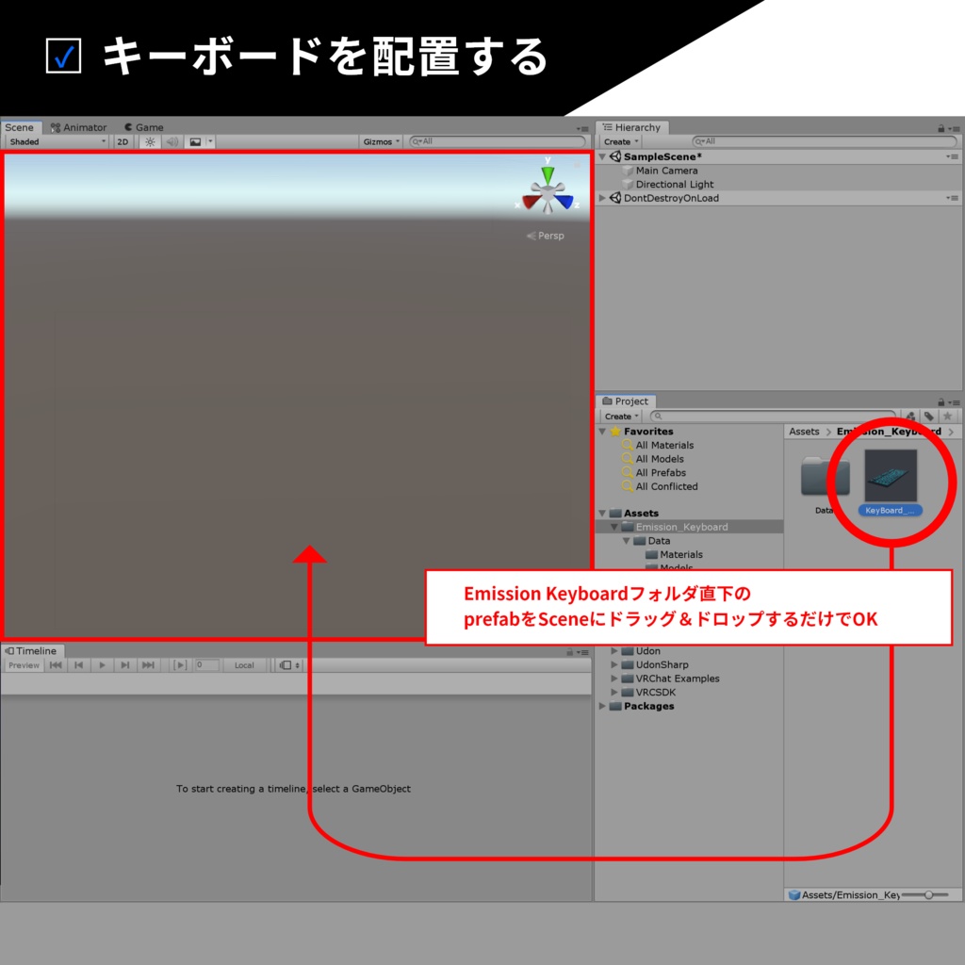Collapse the Favorites section in Project panel
This screenshot has height=965, width=965.
(x=601, y=431)
